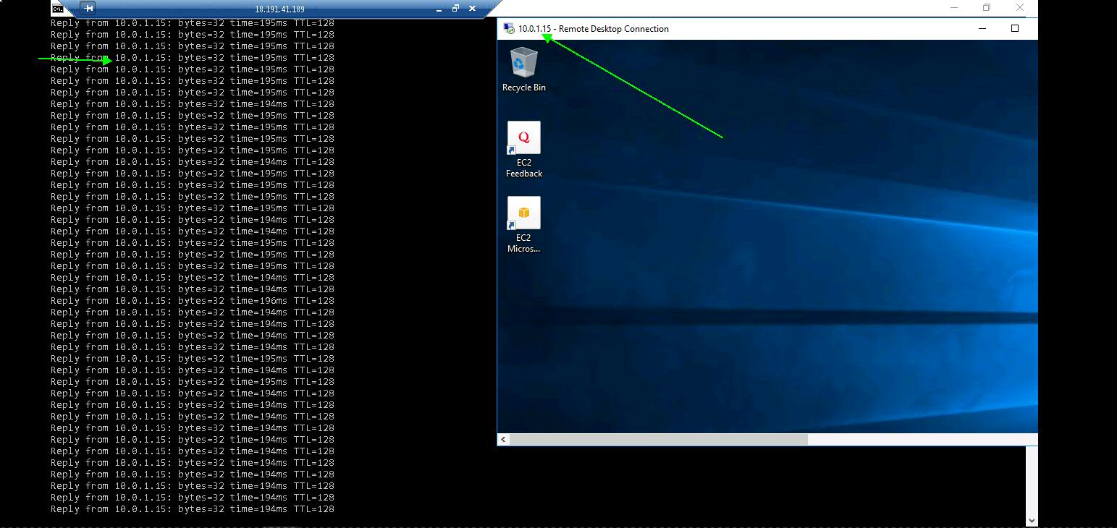Minimize the outermost window at top right
This screenshot has width=1117, height=528.
pyautogui.click(x=953, y=7)
